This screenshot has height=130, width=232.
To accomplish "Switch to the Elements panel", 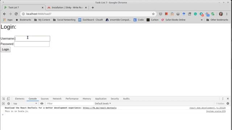I will 20,99.
